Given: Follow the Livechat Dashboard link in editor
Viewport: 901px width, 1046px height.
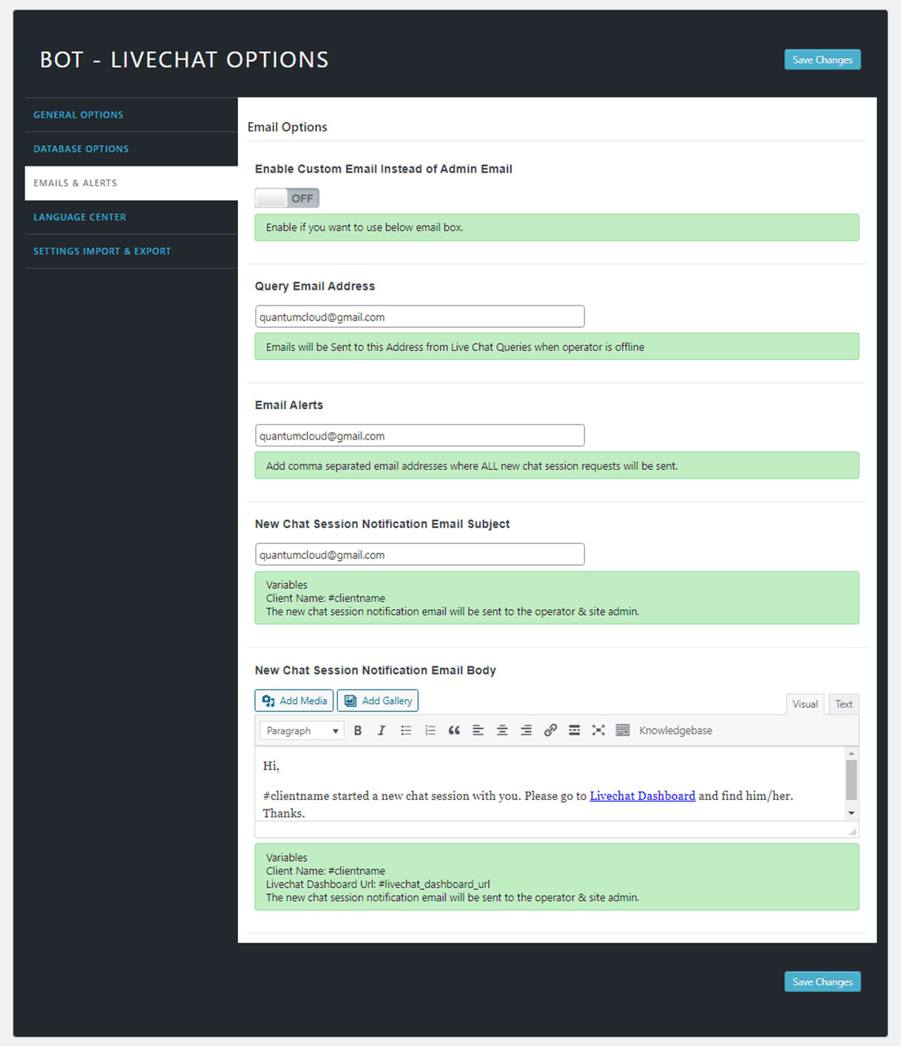Looking at the screenshot, I should (x=643, y=796).
